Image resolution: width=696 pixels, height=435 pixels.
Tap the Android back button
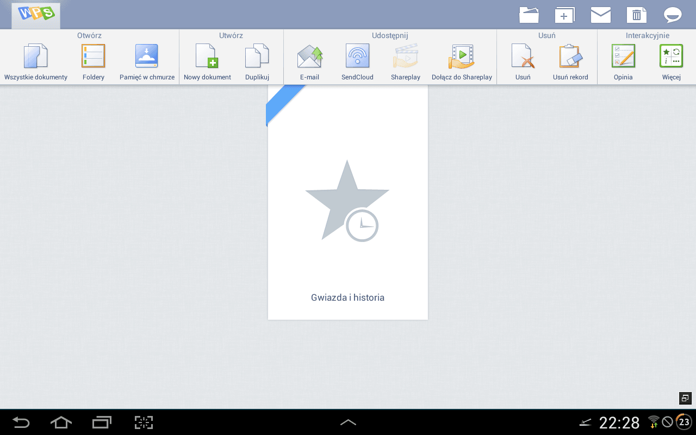pos(21,422)
